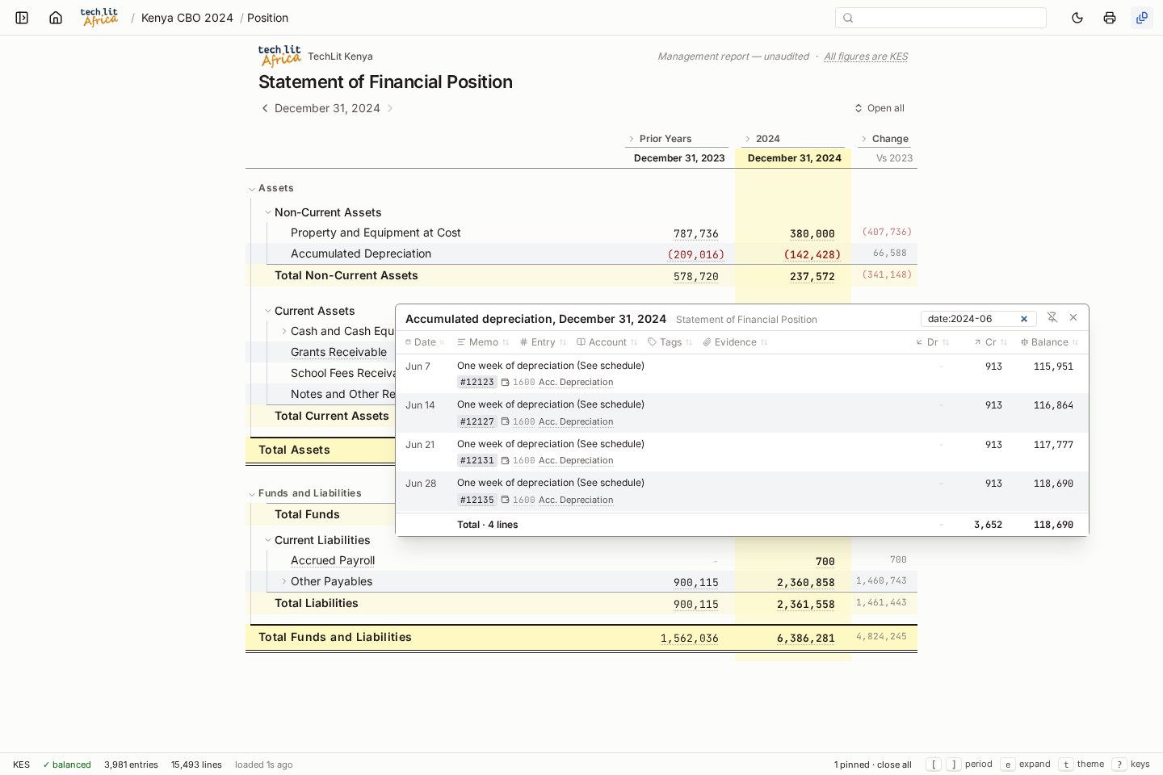This screenshot has height=775, width=1163.
Task: Sort popup lines by Entry column
Action: coord(543,342)
